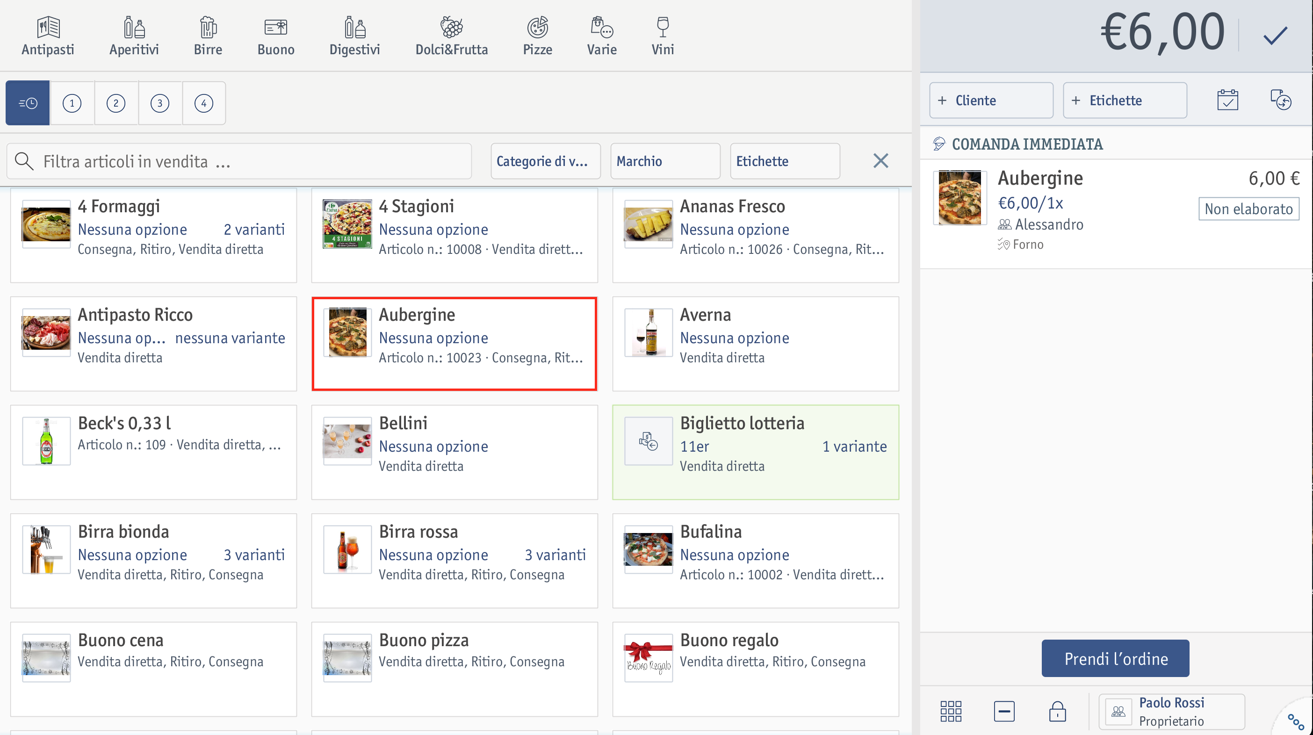Image resolution: width=1313 pixels, height=735 pixels.
Task: Open the connection settings icon in corner
Action: [x=1295, y=722]
